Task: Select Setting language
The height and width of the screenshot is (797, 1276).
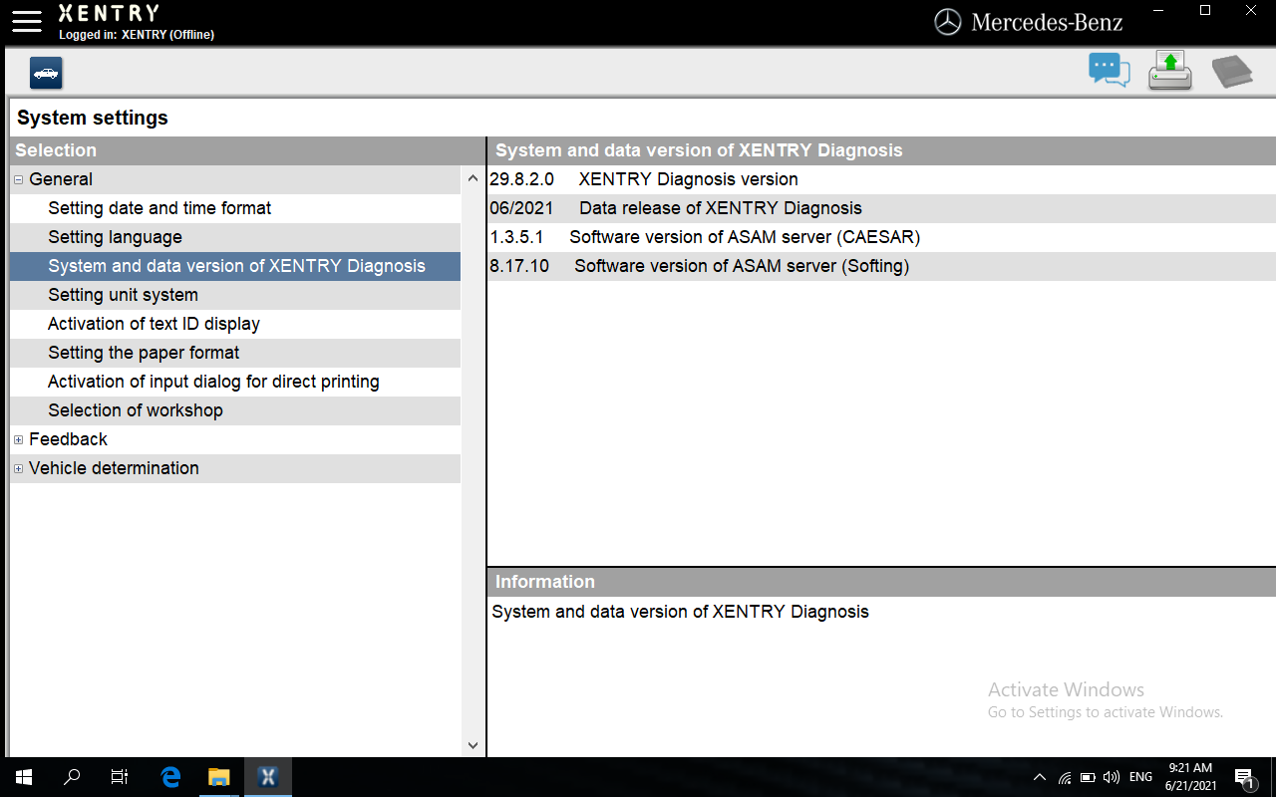Action: [x=235, y=237]
